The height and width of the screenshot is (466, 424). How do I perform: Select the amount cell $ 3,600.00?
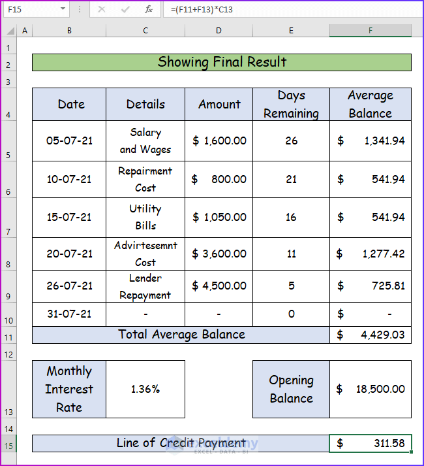pyautogui.click(x=219, y=254)
